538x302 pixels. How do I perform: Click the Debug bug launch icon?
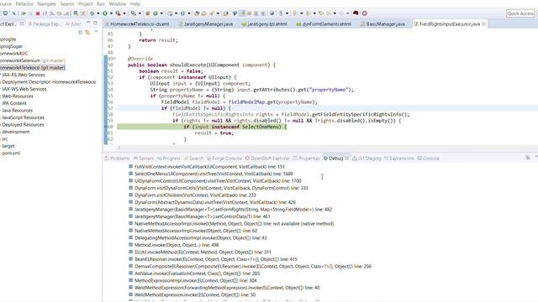point(92,13)
